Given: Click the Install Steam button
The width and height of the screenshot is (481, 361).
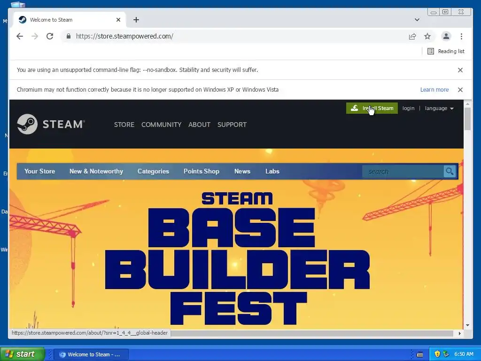Looking at the screenshot, I should coord(372,108).
